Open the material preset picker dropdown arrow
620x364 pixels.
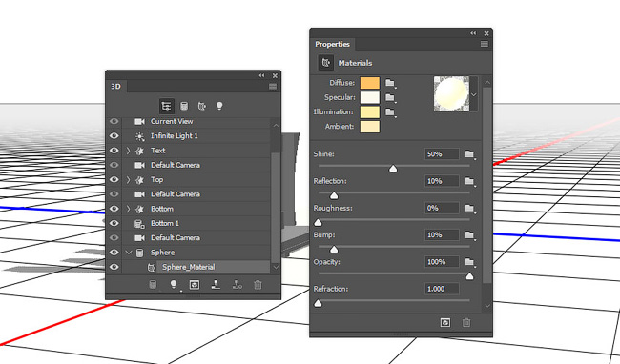(x=474, y=94)
